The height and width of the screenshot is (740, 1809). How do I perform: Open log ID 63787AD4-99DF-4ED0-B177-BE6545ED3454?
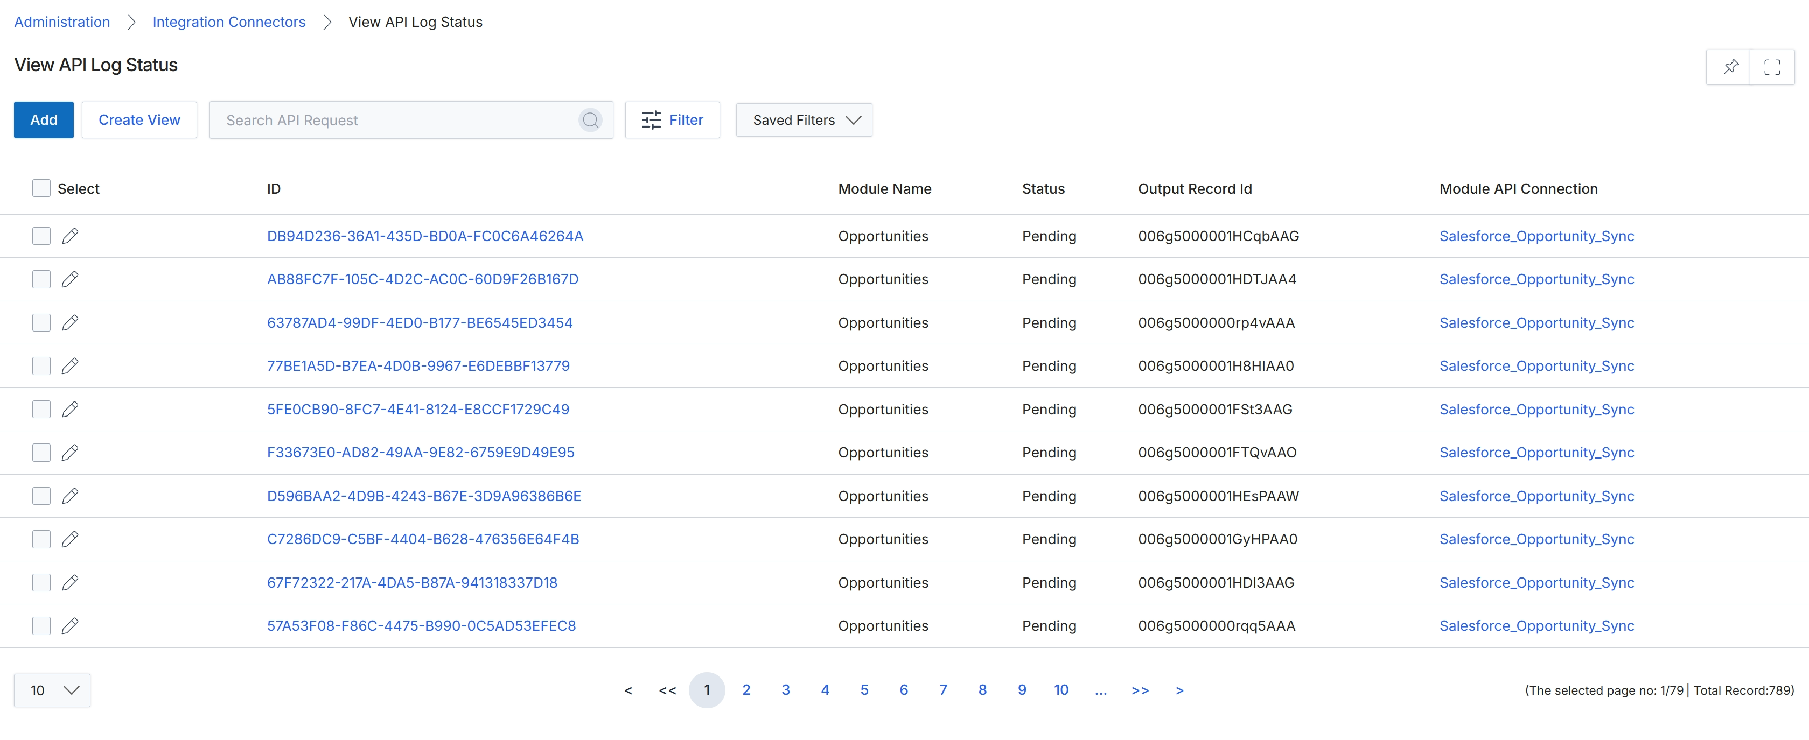(x=420, y=323)
